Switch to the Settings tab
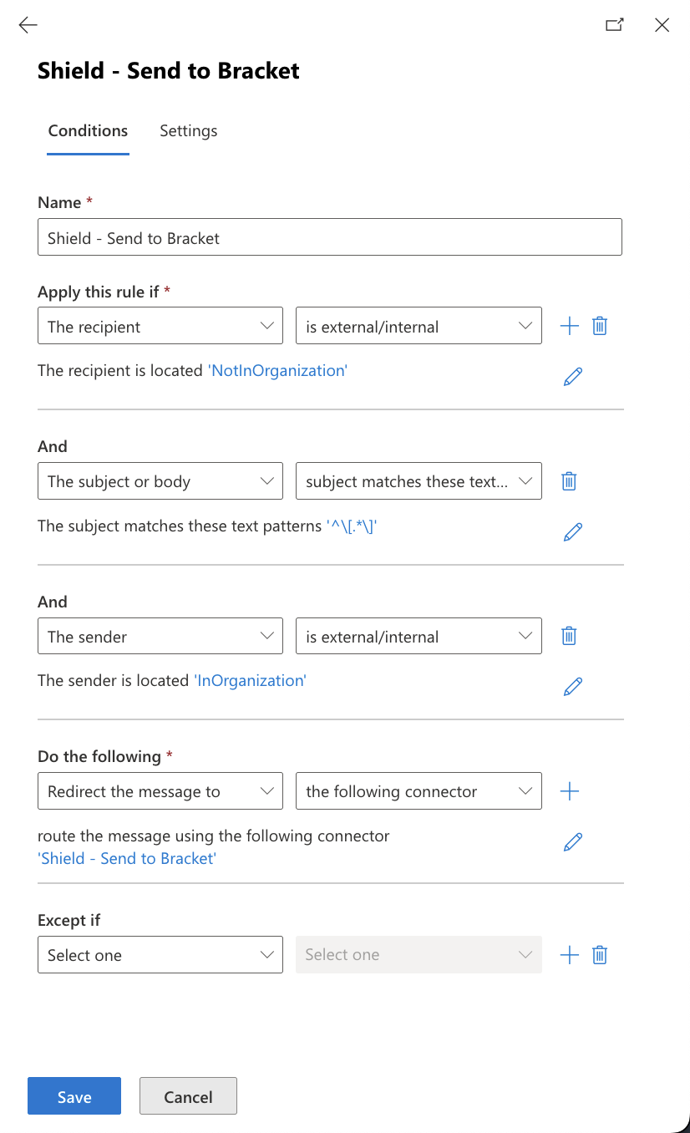The width and height of the screenshot is (690, 1133). coord(189,130)
